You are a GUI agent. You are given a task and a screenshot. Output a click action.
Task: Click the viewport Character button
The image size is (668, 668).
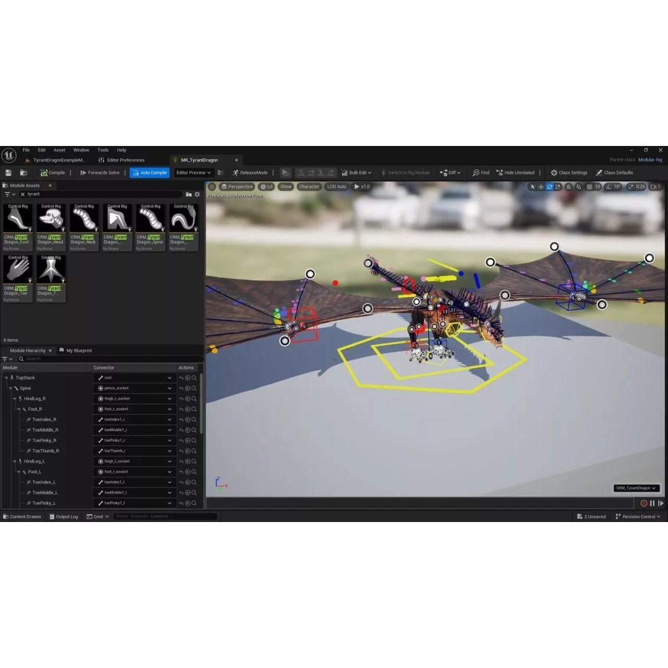pos(309,187)
